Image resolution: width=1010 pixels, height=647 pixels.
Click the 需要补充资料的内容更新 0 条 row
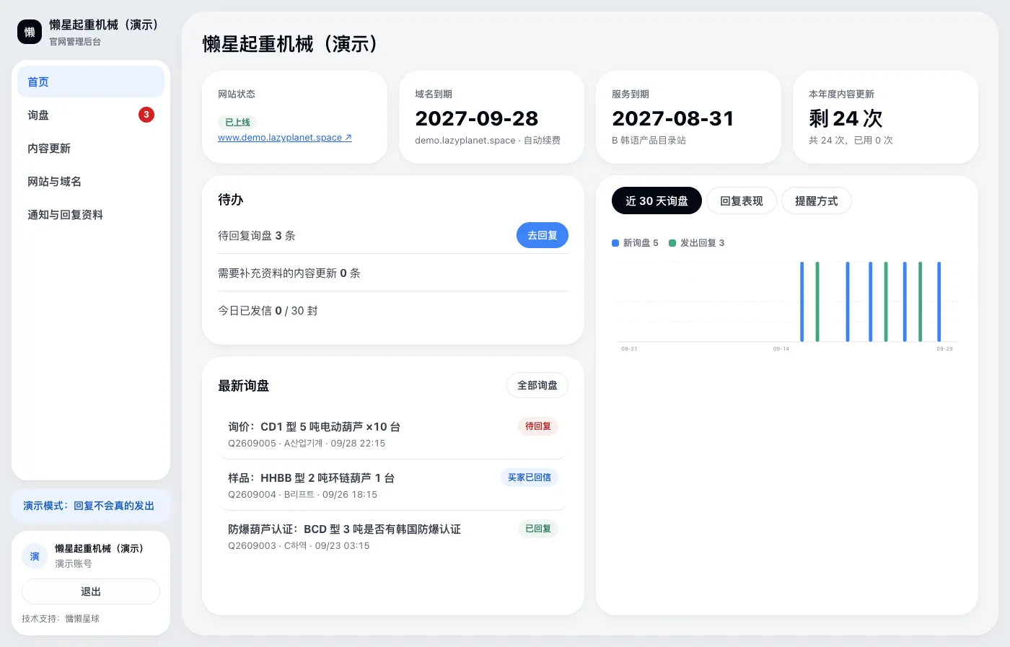pyautogui.click(x=393, y=273)
